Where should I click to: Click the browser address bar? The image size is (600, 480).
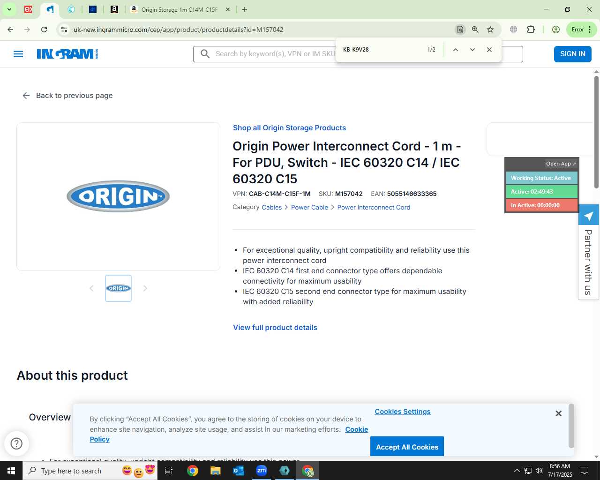[262, 30]
